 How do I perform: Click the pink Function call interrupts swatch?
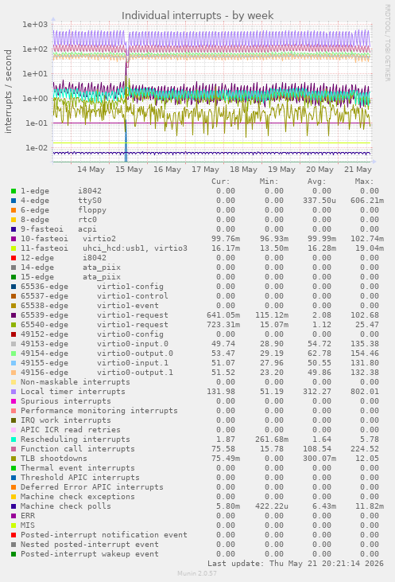pos(14,449)
